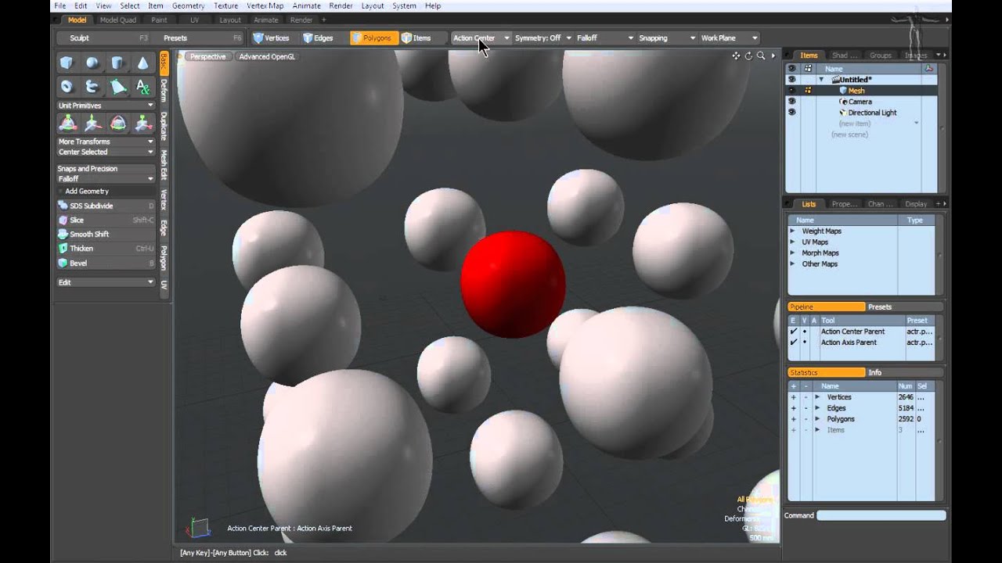Click the toolbar Presets button

pyautogui.click(x=199, y=38)
